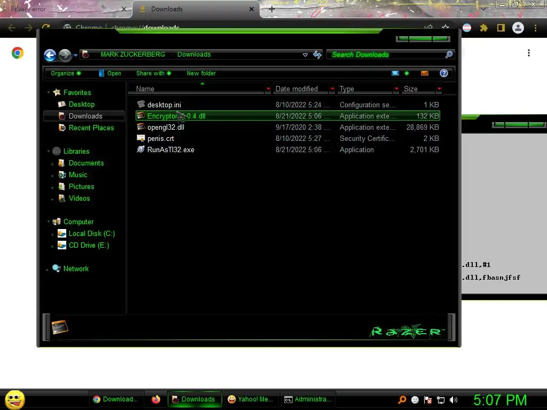Select the penis.crt file name

tap(160, 138)
